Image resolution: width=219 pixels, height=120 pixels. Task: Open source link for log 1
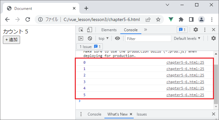[x=185, y=69]
